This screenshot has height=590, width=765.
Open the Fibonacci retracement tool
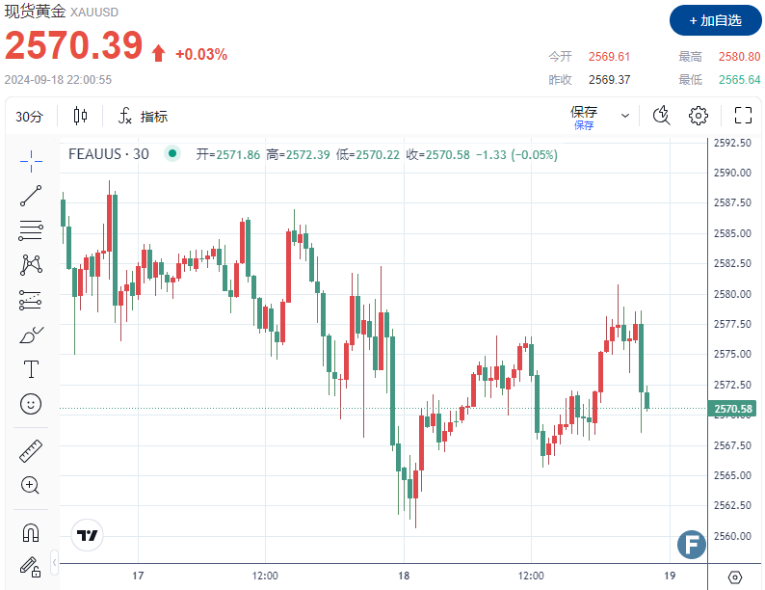click(31, 229)
